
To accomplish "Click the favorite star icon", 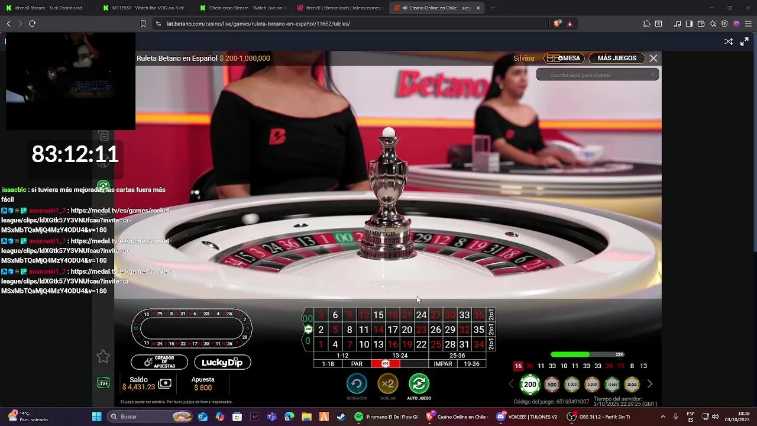I will [x=103, y=356].
